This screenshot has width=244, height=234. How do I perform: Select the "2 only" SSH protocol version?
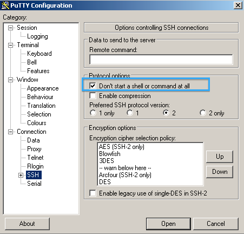pos(203,113)
